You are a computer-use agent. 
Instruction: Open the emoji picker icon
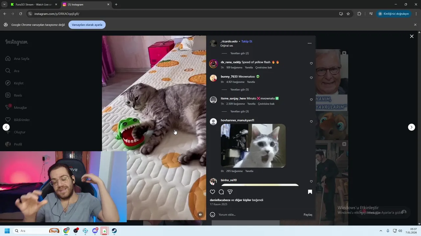pyautogui.click(x=212, y=215)
